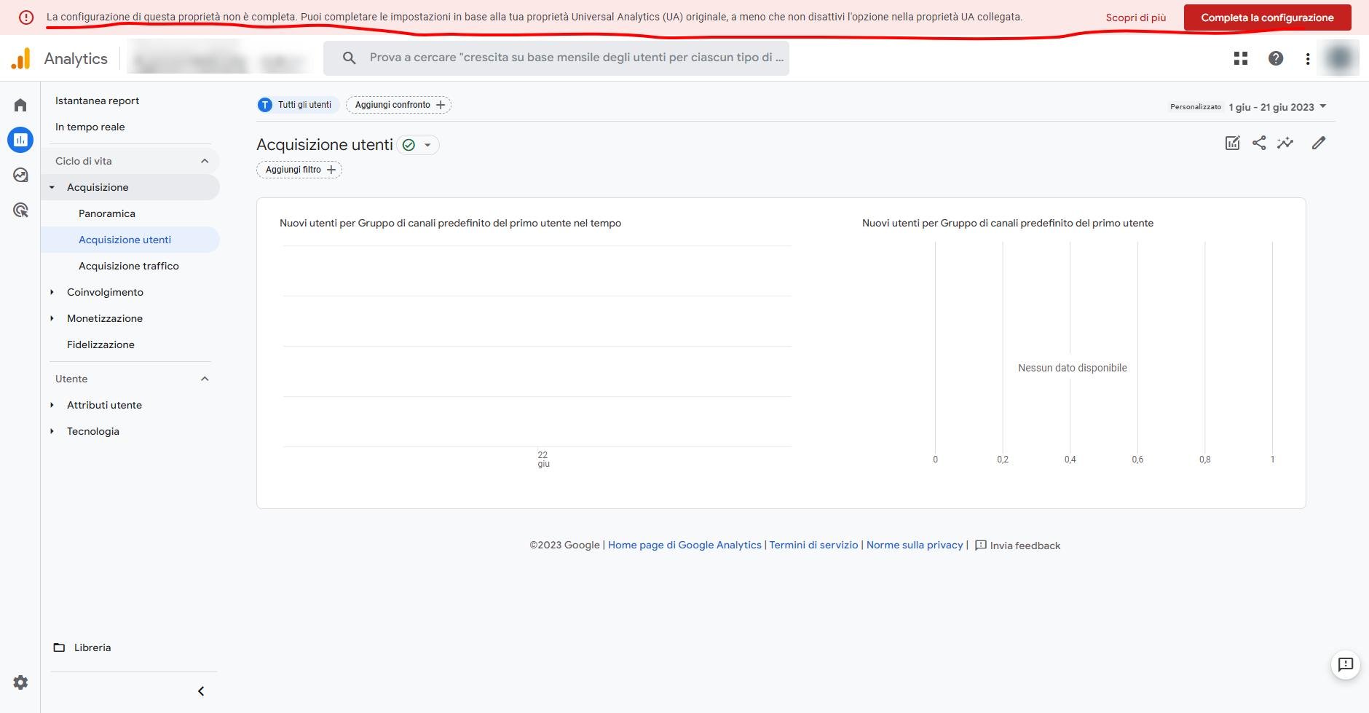Open the Admin settings gear
The height and width of the screenshot is (713, 1369).
tap(20, 682)
